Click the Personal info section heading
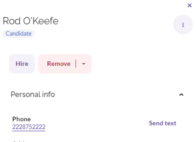196x142 pixels. coord(33,94)
